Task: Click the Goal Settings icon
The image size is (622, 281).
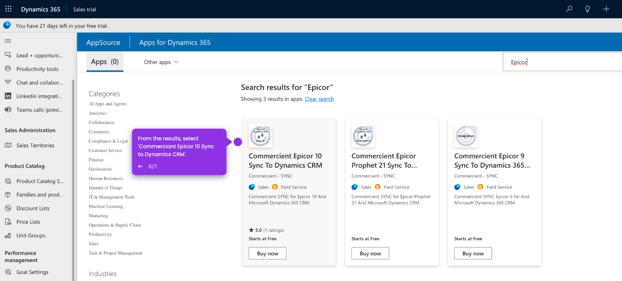Action: click(x=8, y=272)
